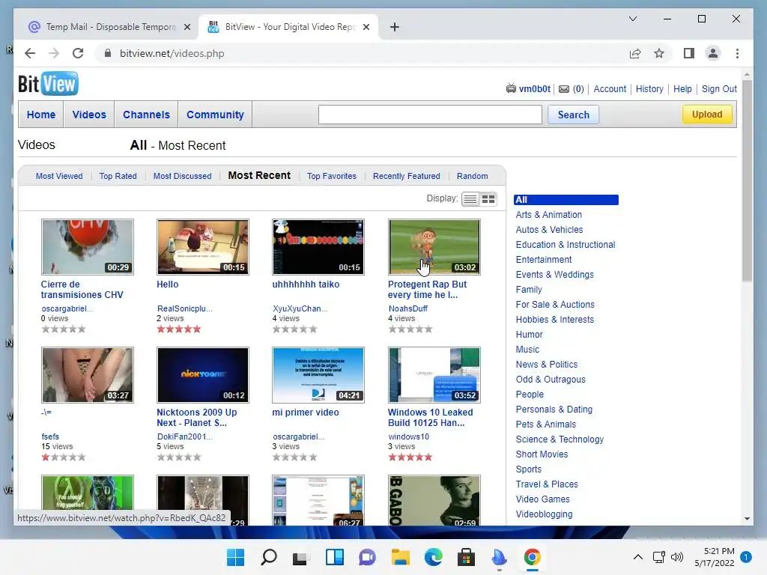Image resolution: width=767 pixels, height=575 pixels.
Task: Rate Hello video via stars
Action: click(178, 329)
